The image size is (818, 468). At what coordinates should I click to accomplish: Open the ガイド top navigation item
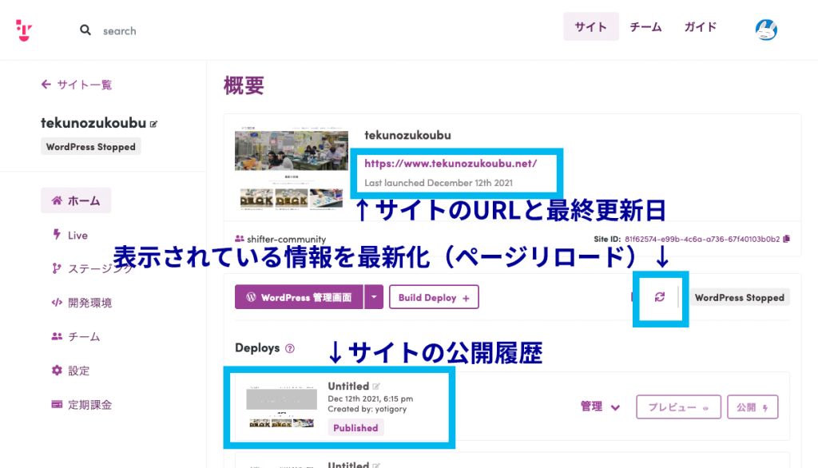click(701, 26)
